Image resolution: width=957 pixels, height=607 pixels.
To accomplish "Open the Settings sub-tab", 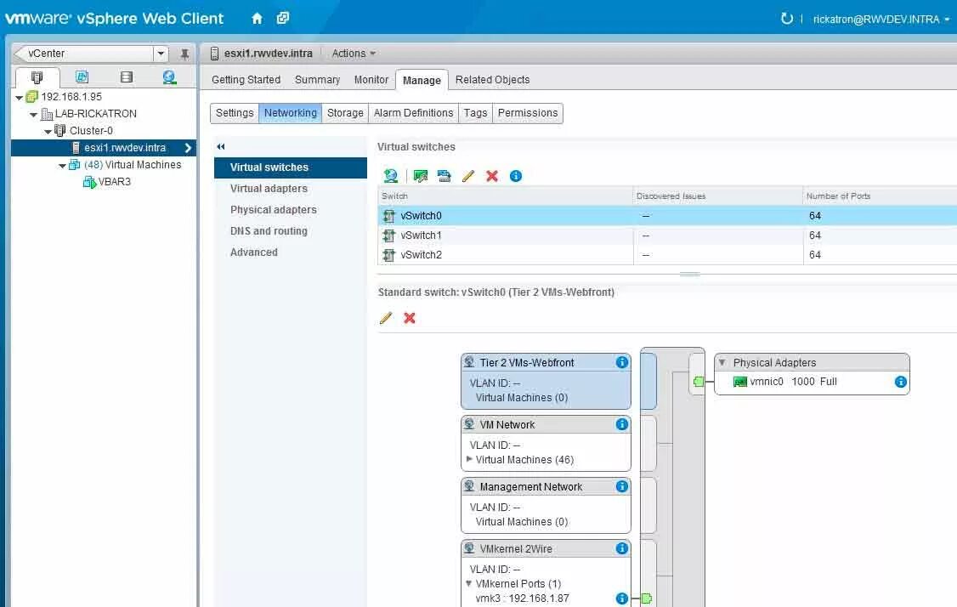I will [235, 113].
